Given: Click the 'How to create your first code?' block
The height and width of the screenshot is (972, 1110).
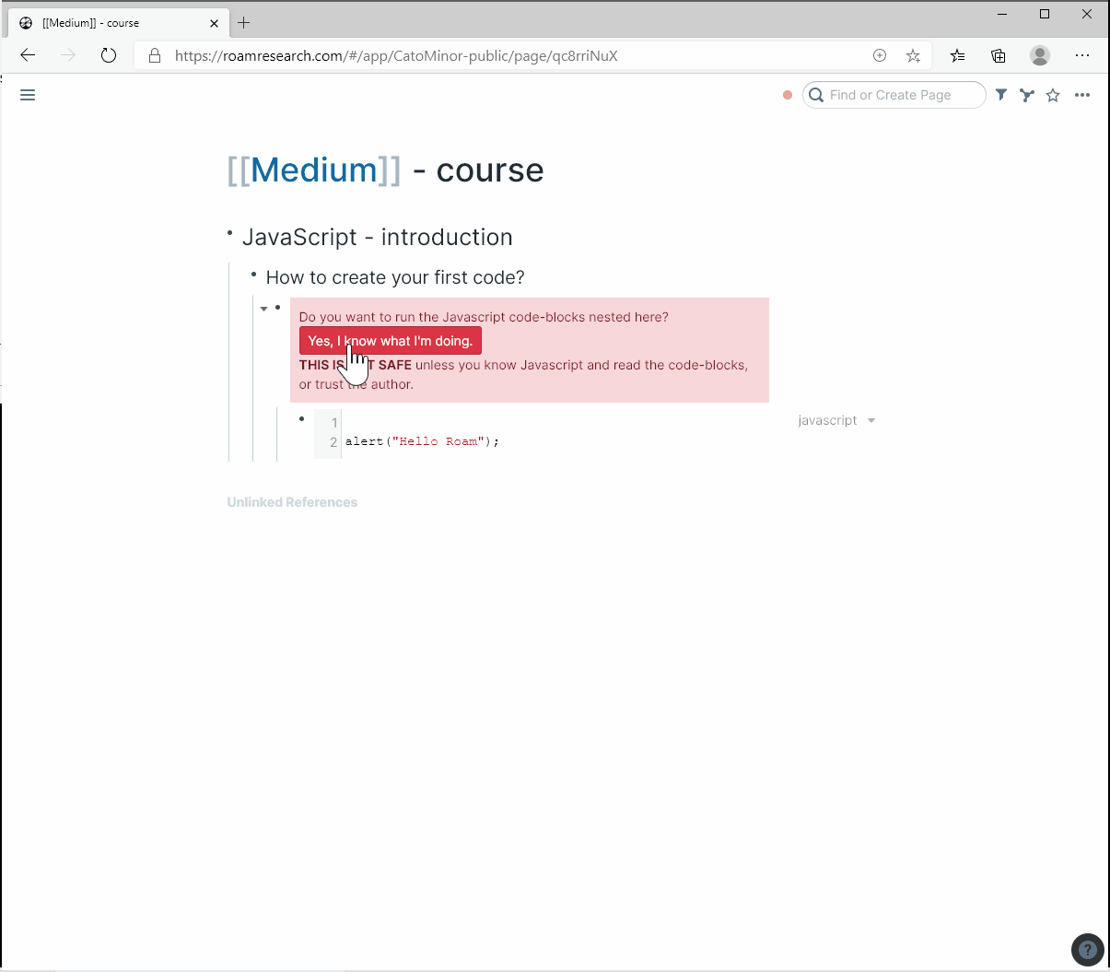Looking at the screenshot, I should 395,277.
